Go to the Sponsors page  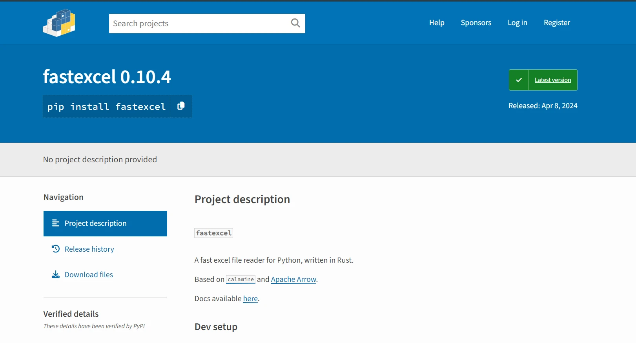coord(476,23)
